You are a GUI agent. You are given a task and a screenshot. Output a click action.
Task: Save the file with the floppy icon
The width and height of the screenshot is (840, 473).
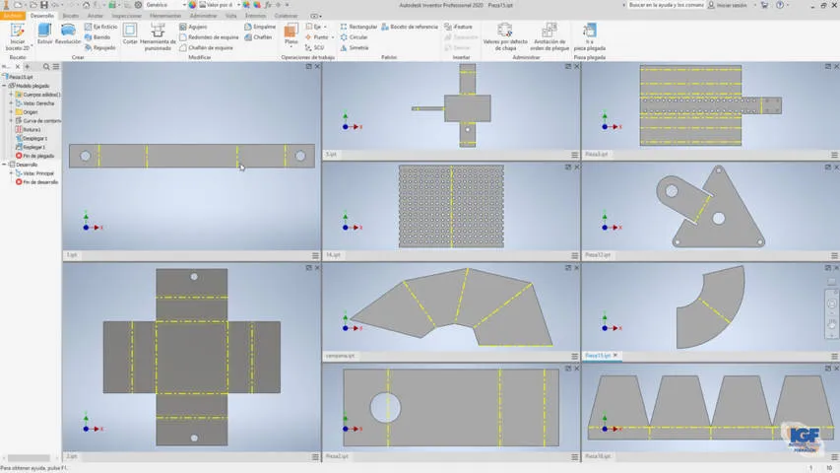(44, 5)
